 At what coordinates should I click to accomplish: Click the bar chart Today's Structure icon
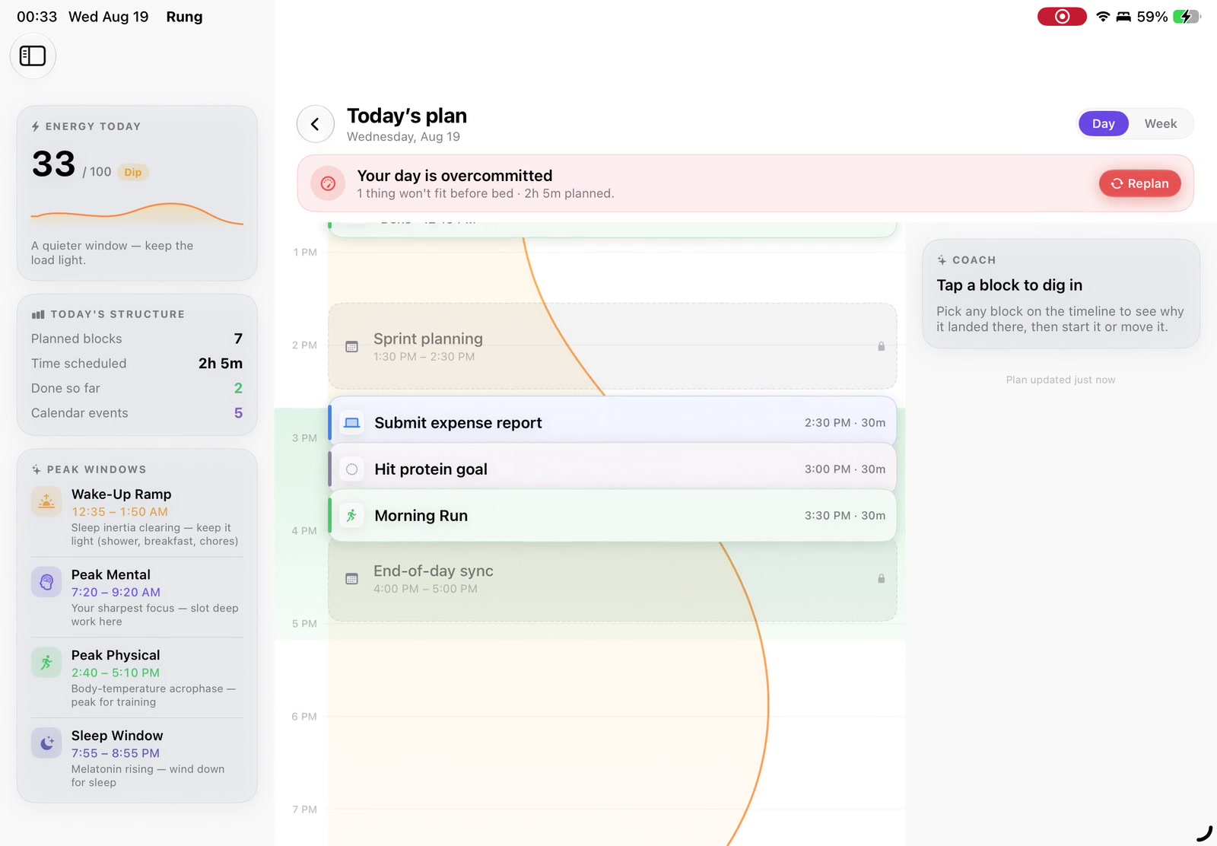click(x=38, y=314)
